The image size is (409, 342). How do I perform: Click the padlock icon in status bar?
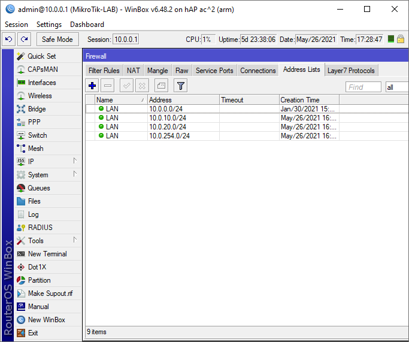coord(401,40)
